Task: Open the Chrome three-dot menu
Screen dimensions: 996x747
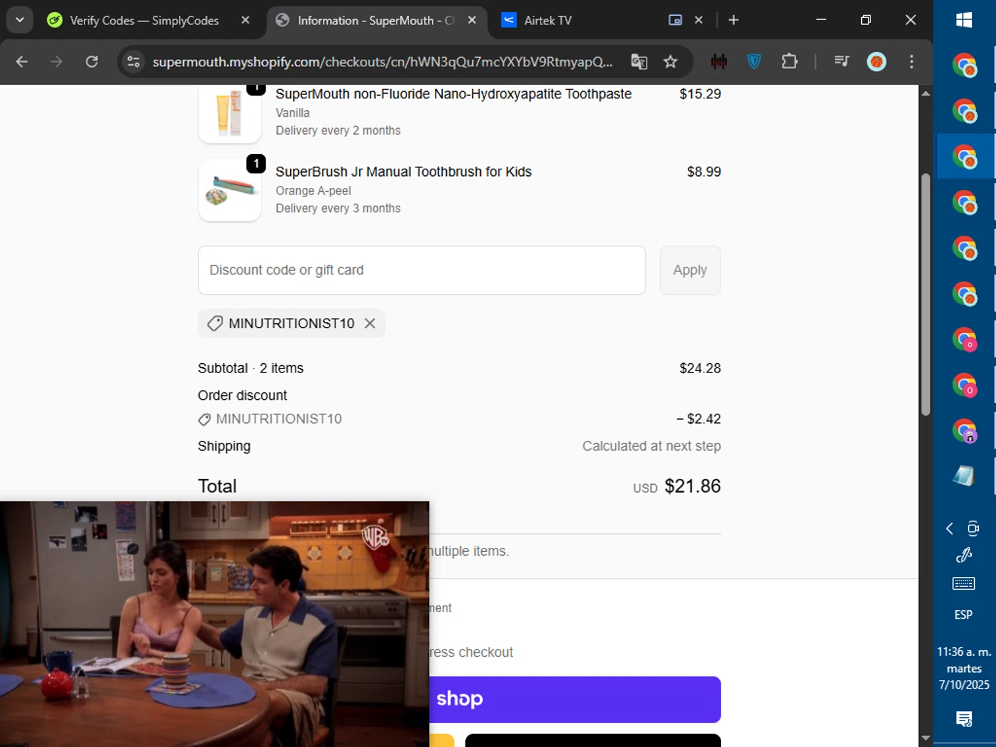Action: click(912, 62)
